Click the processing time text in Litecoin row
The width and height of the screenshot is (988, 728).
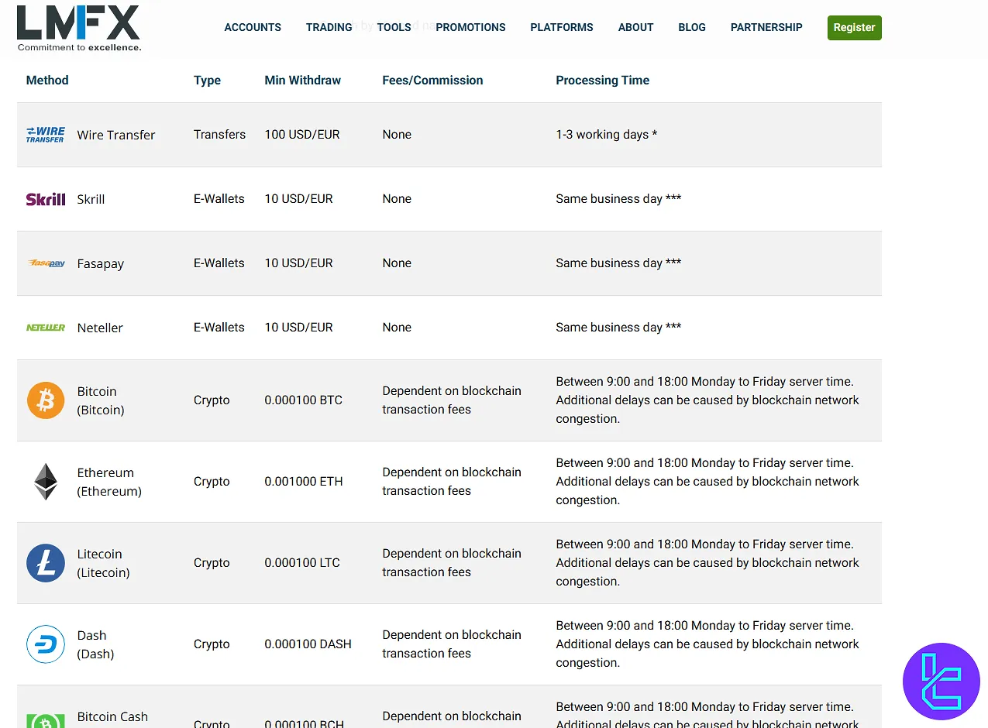point(707,563)
